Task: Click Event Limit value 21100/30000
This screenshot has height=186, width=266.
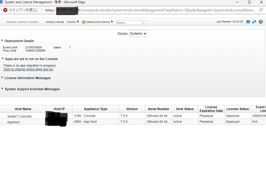Action: [x=34, y=47]
